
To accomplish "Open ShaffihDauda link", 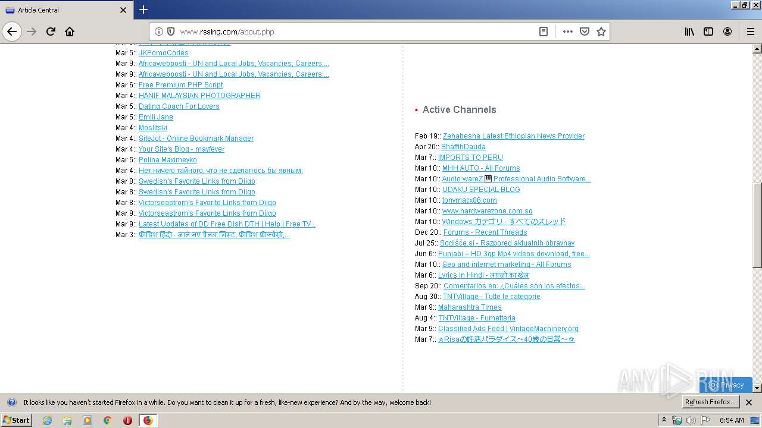I will click(x=463, y=147).
